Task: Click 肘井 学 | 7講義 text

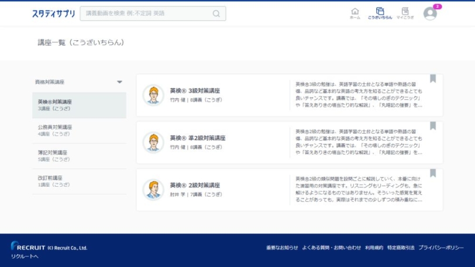Action: 196,194
